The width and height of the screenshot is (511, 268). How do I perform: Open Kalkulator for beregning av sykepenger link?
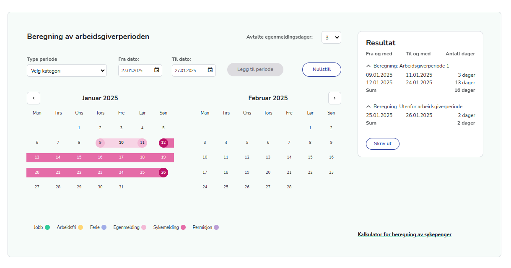pyautogui.click(x=405, y=234)
